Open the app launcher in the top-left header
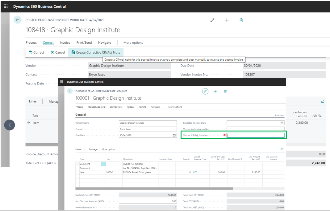330x211 pixels. [x=6, y=6]
